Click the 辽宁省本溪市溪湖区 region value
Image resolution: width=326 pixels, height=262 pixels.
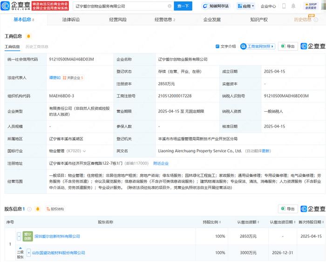click(66, 139)
